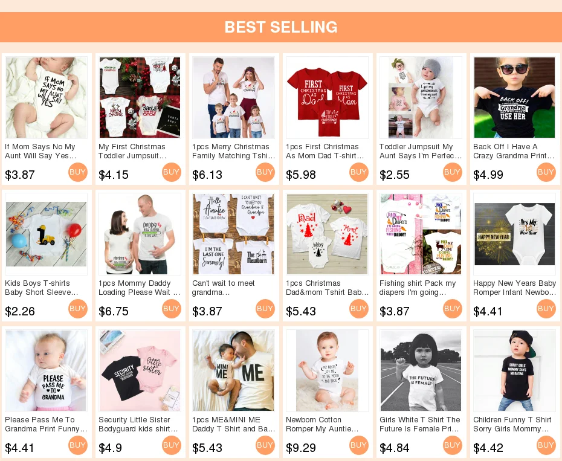Open the ME and MINI ME photo
562x461 pixels.
point(233,370)
